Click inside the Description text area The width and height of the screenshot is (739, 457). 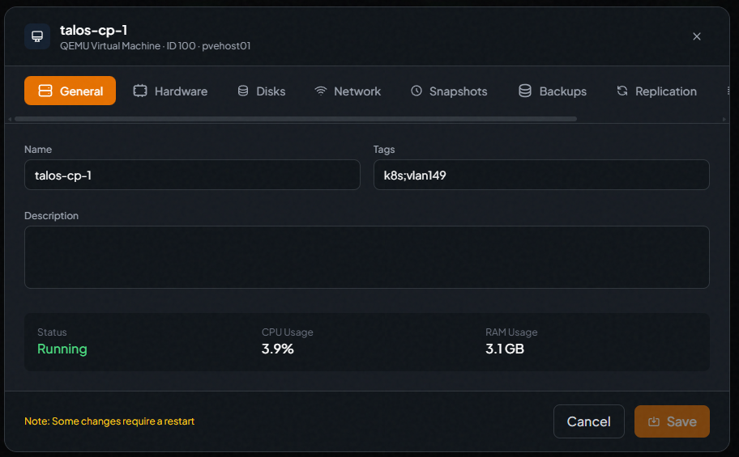[366, 257]
